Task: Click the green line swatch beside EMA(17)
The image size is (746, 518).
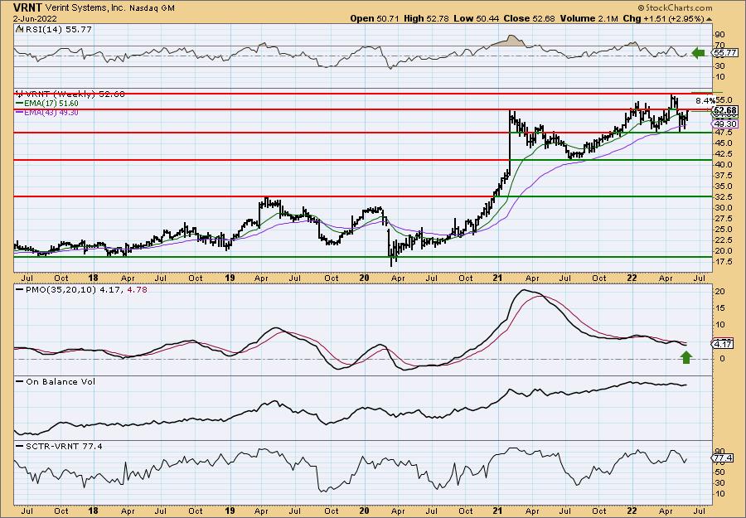Action: coord(19,104)
